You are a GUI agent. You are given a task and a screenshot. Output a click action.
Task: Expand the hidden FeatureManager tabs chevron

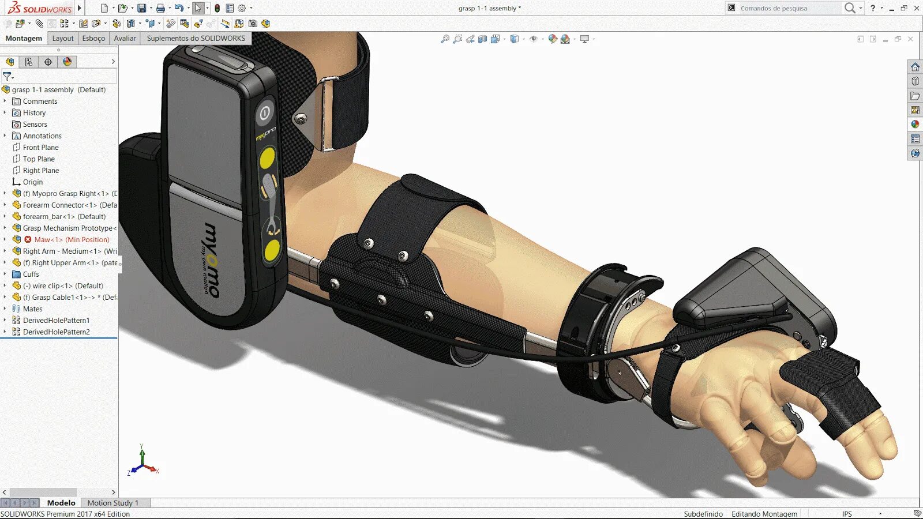point(113,62)
